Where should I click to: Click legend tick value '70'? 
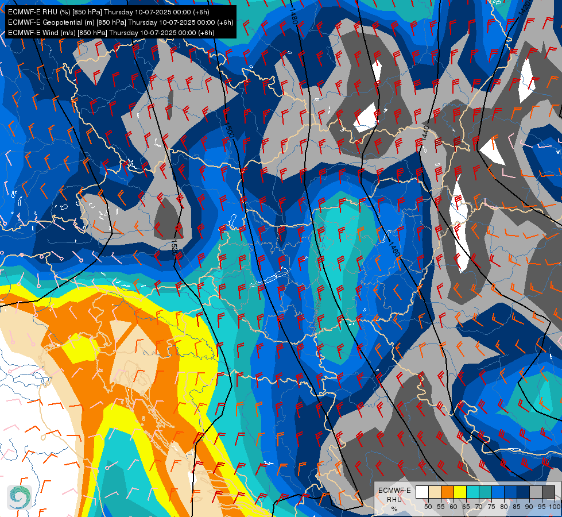479,507
